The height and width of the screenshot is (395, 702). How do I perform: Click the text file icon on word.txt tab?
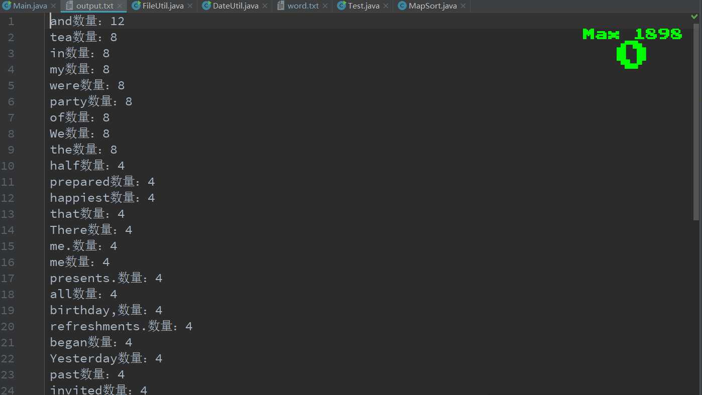coord(281,6)
